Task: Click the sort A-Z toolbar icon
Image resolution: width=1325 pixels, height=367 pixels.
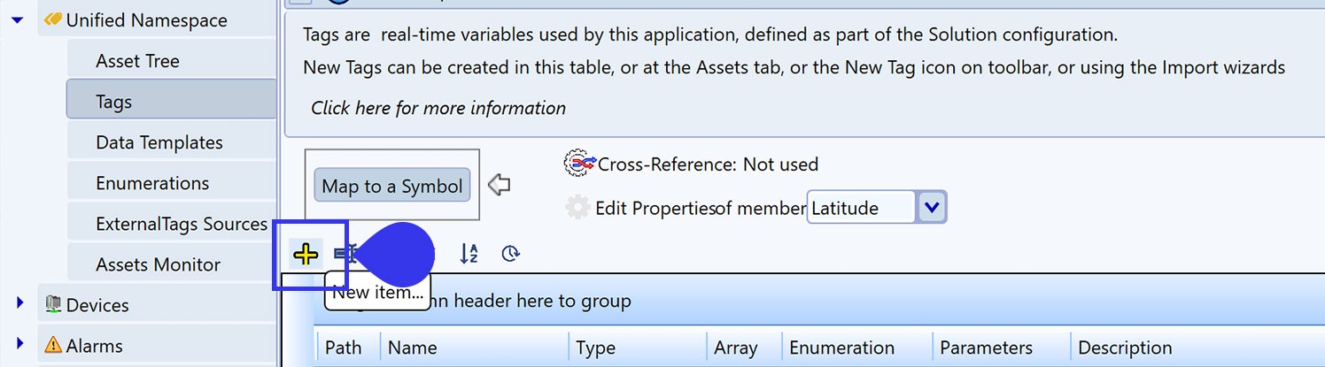Action: tap(469, 254)
